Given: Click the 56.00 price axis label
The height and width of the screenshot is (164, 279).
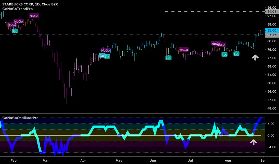Looking at the screenshot, I should pyautogui.click(x=272, y=92).
